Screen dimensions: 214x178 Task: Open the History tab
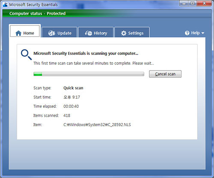96,32
